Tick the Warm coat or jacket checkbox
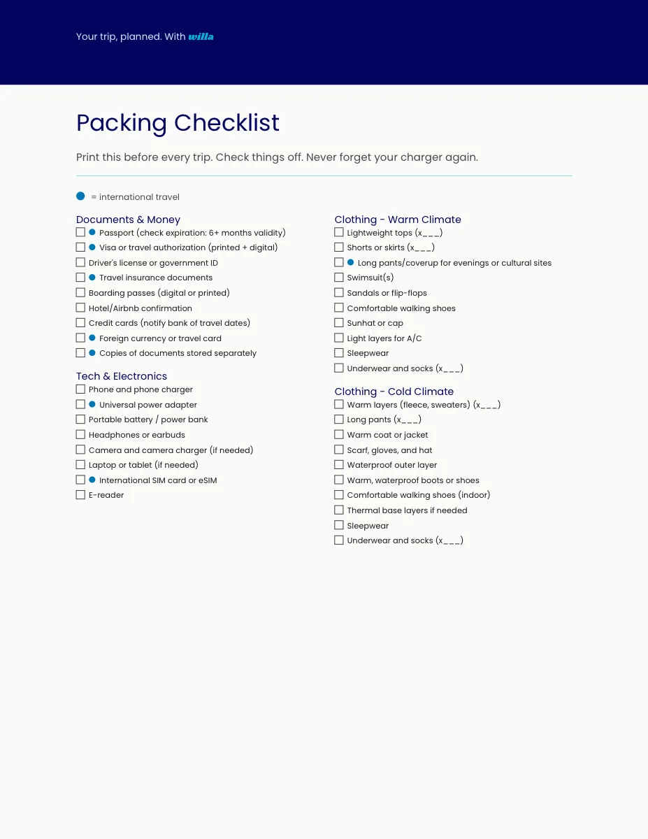Image resolution: width=648 pixels, height=839 pixels. coord(339,434)
